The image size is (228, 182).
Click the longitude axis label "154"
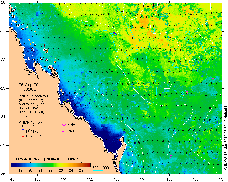click(x=143, y=179)
